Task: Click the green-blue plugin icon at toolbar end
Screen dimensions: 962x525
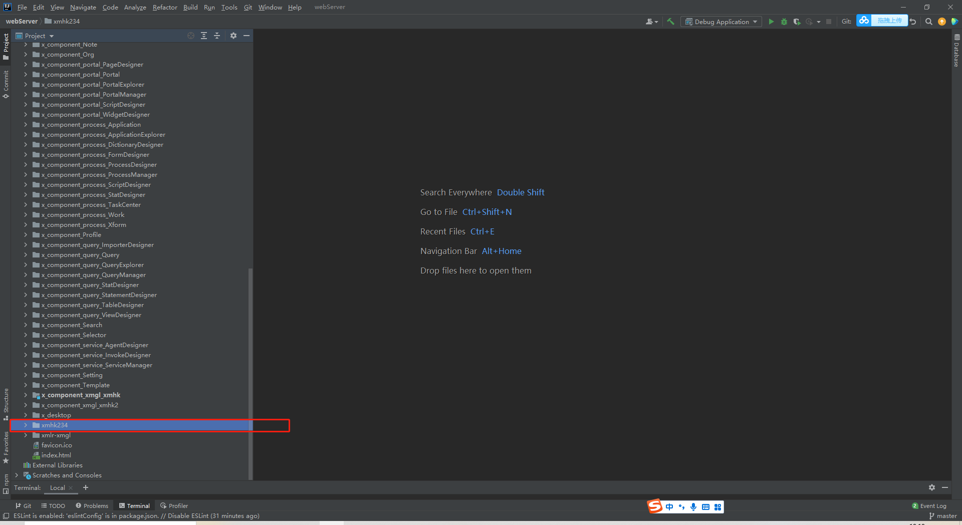Action: 954,22
